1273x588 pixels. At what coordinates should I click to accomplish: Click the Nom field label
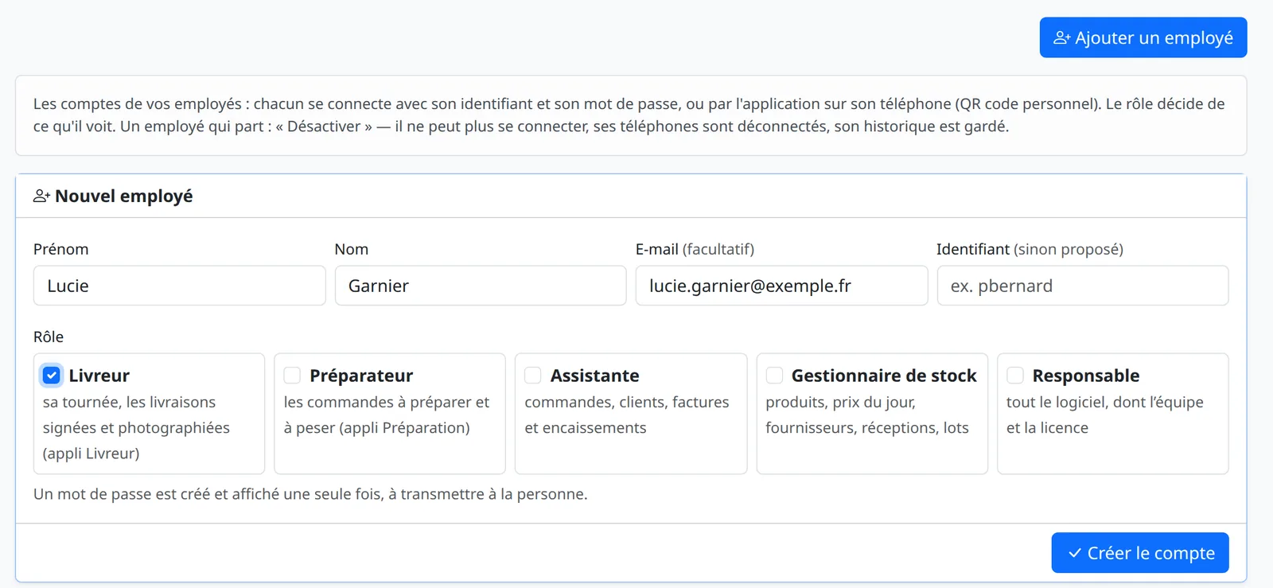pos(352,249)
